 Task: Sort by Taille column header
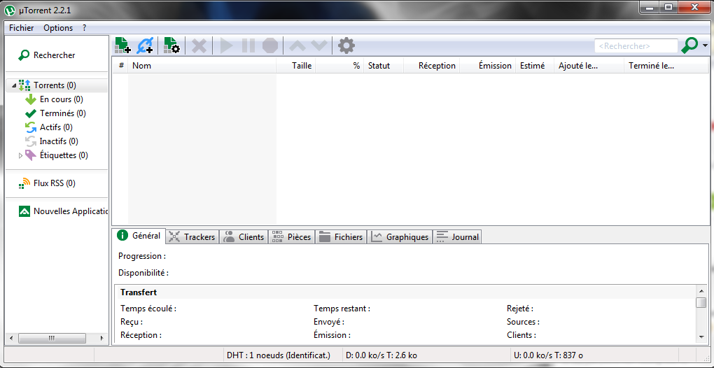(x=296, y=66)
